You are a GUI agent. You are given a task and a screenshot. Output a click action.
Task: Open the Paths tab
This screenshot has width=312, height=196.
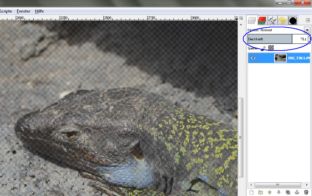pos(272,20)
